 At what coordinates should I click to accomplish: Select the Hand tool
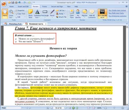pyautogui.click(x=5, y=14)
